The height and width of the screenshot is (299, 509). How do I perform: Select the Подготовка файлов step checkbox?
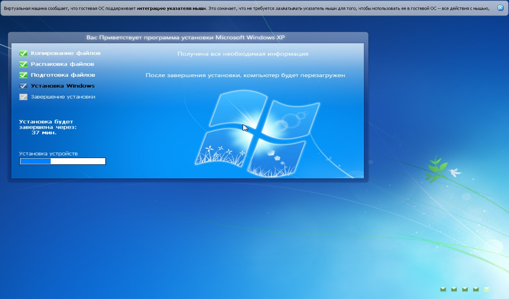click(x=23, y=75)
